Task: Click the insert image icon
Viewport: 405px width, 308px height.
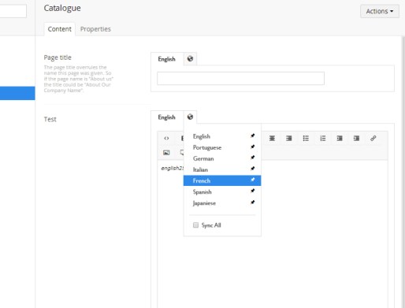Action: (166, 153)
